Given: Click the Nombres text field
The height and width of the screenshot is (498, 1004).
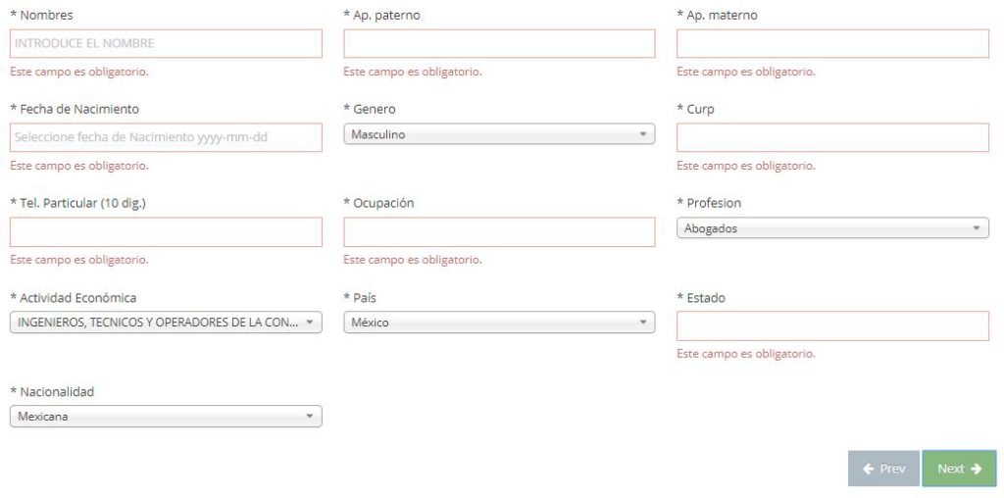Looking at the screenshot, I should [x=166, y=43].
